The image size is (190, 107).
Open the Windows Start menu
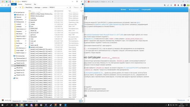[2, 105]
